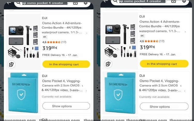Tap the back arrow in the left phone screenshot

pos(9,3)
